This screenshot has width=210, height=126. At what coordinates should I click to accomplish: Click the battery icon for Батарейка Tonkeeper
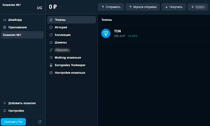(x=51, y=65)
